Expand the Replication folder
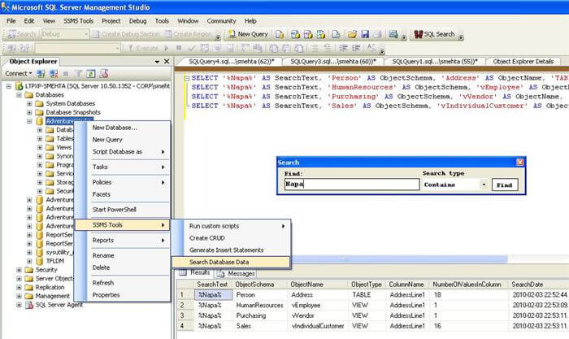 tap(19, 288)
